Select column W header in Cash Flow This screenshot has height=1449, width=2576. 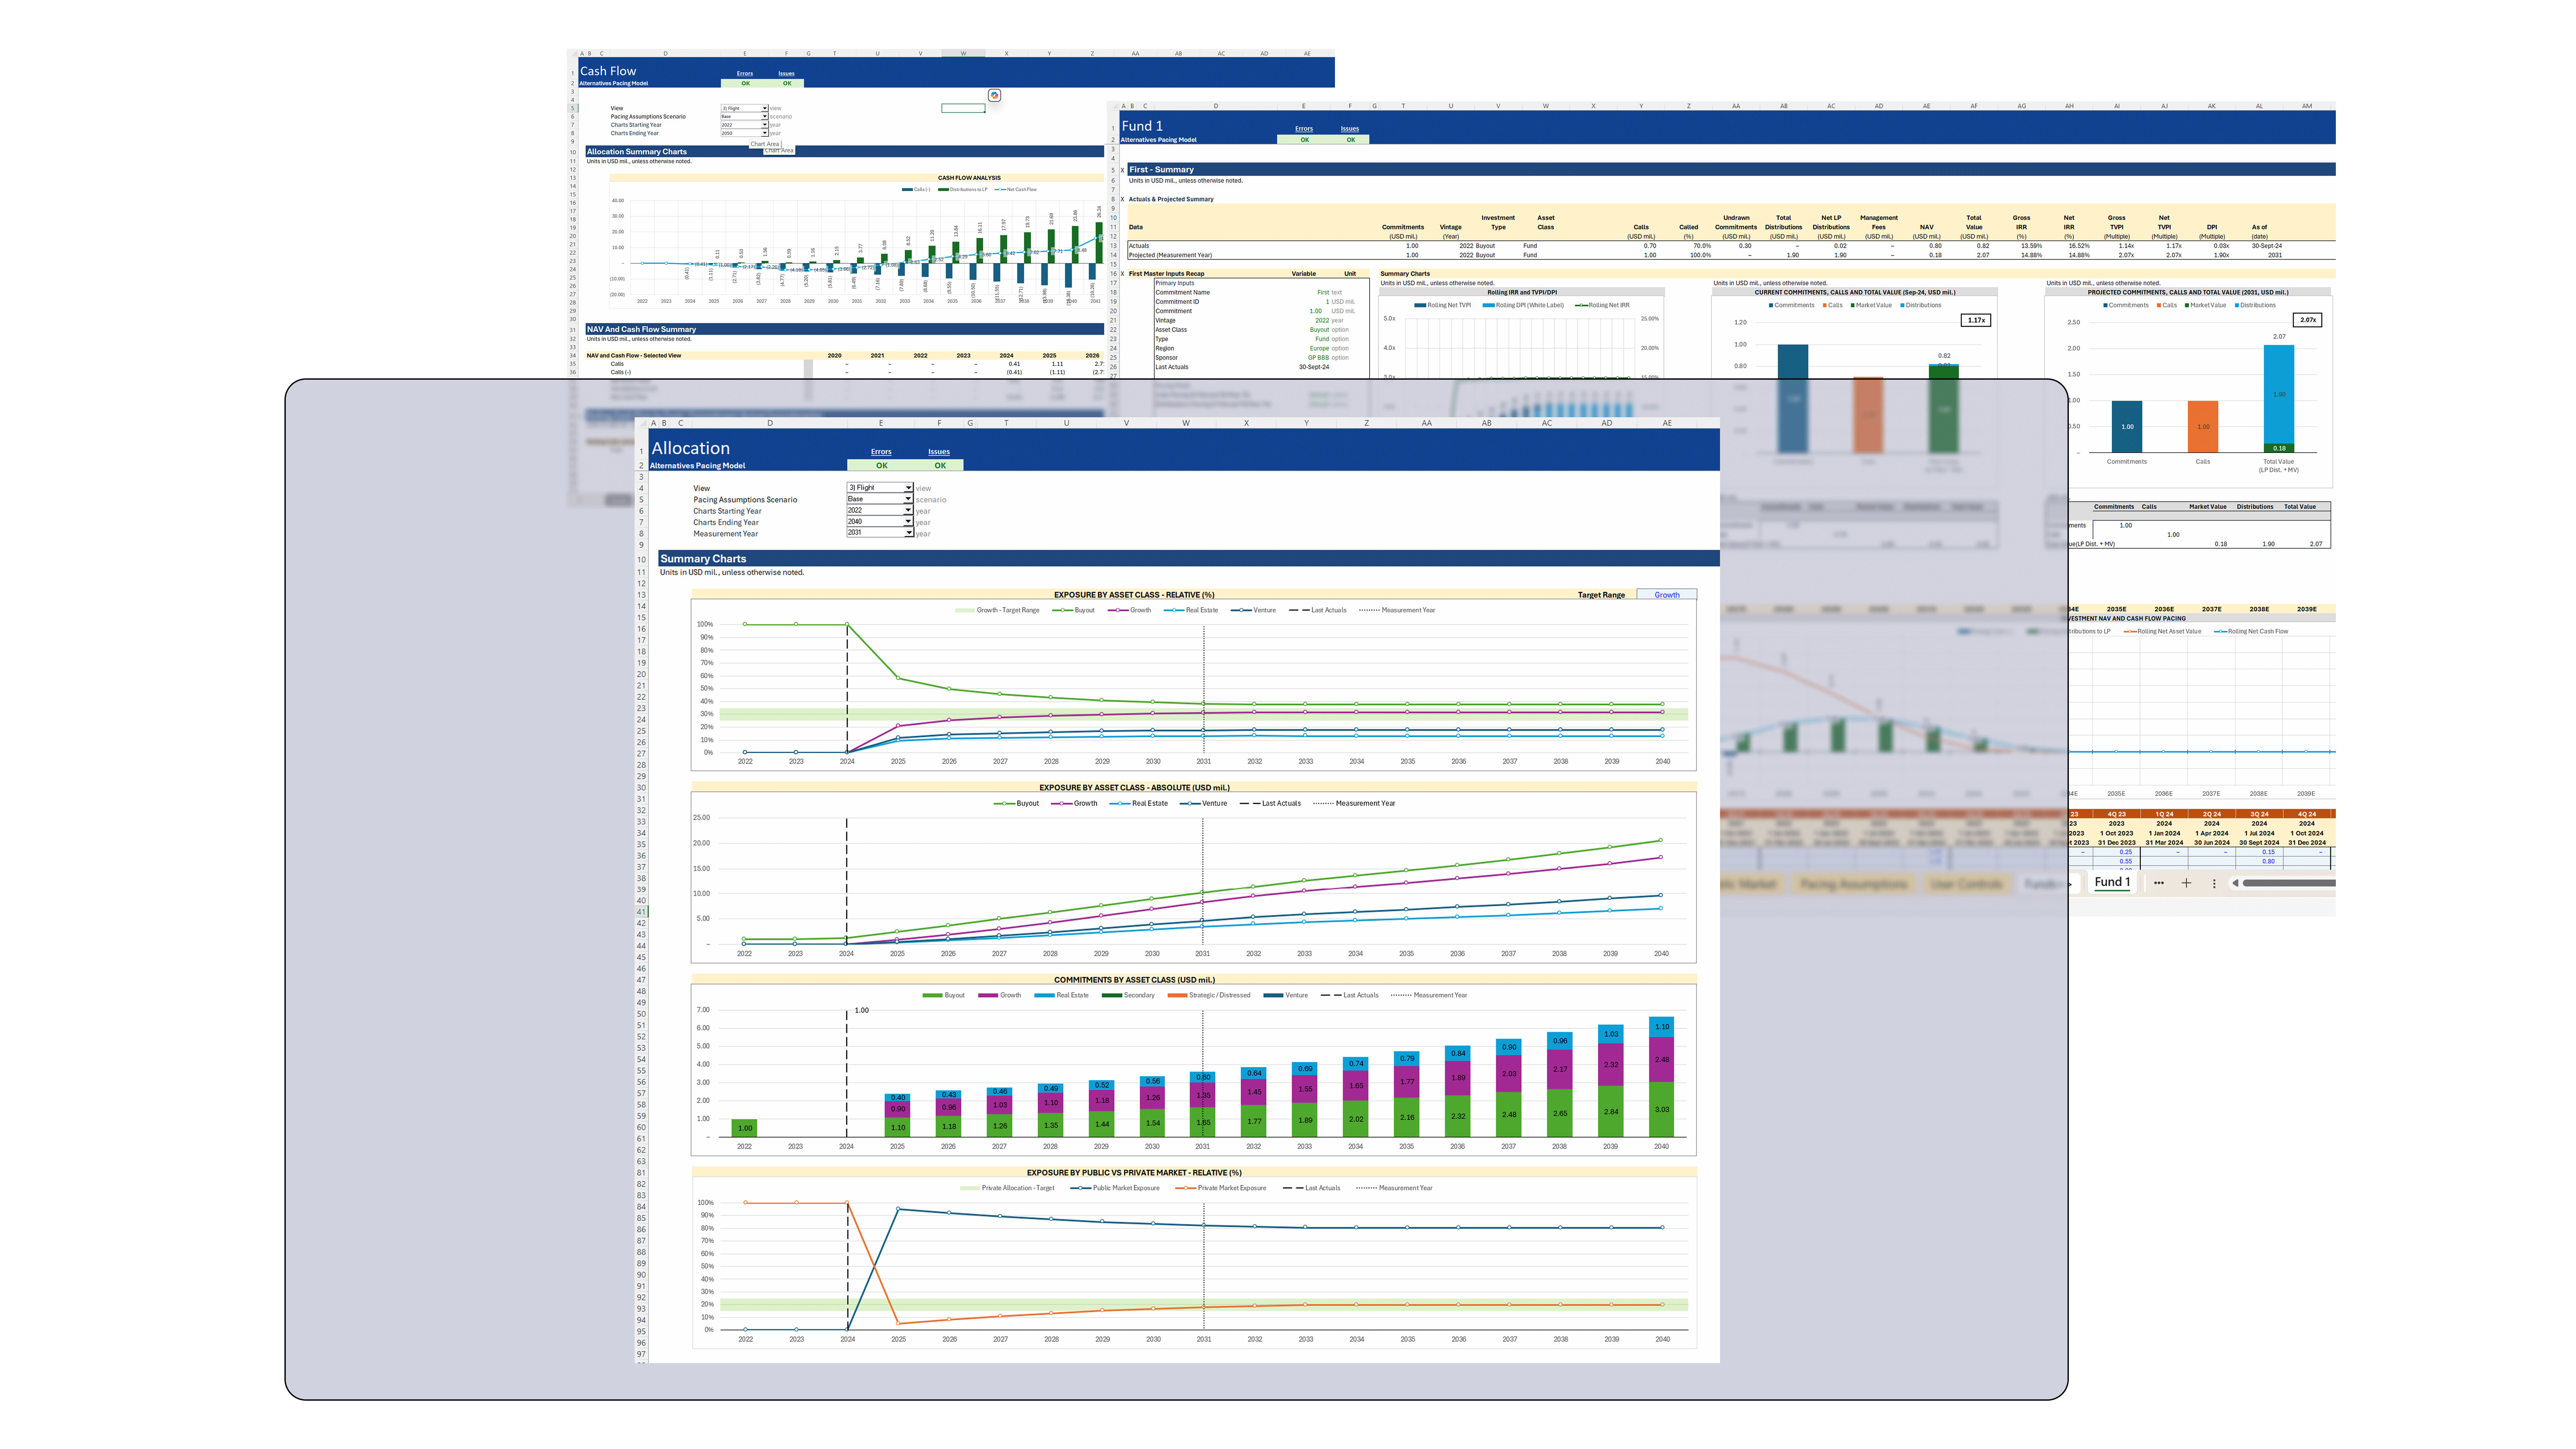click(963, 53)
